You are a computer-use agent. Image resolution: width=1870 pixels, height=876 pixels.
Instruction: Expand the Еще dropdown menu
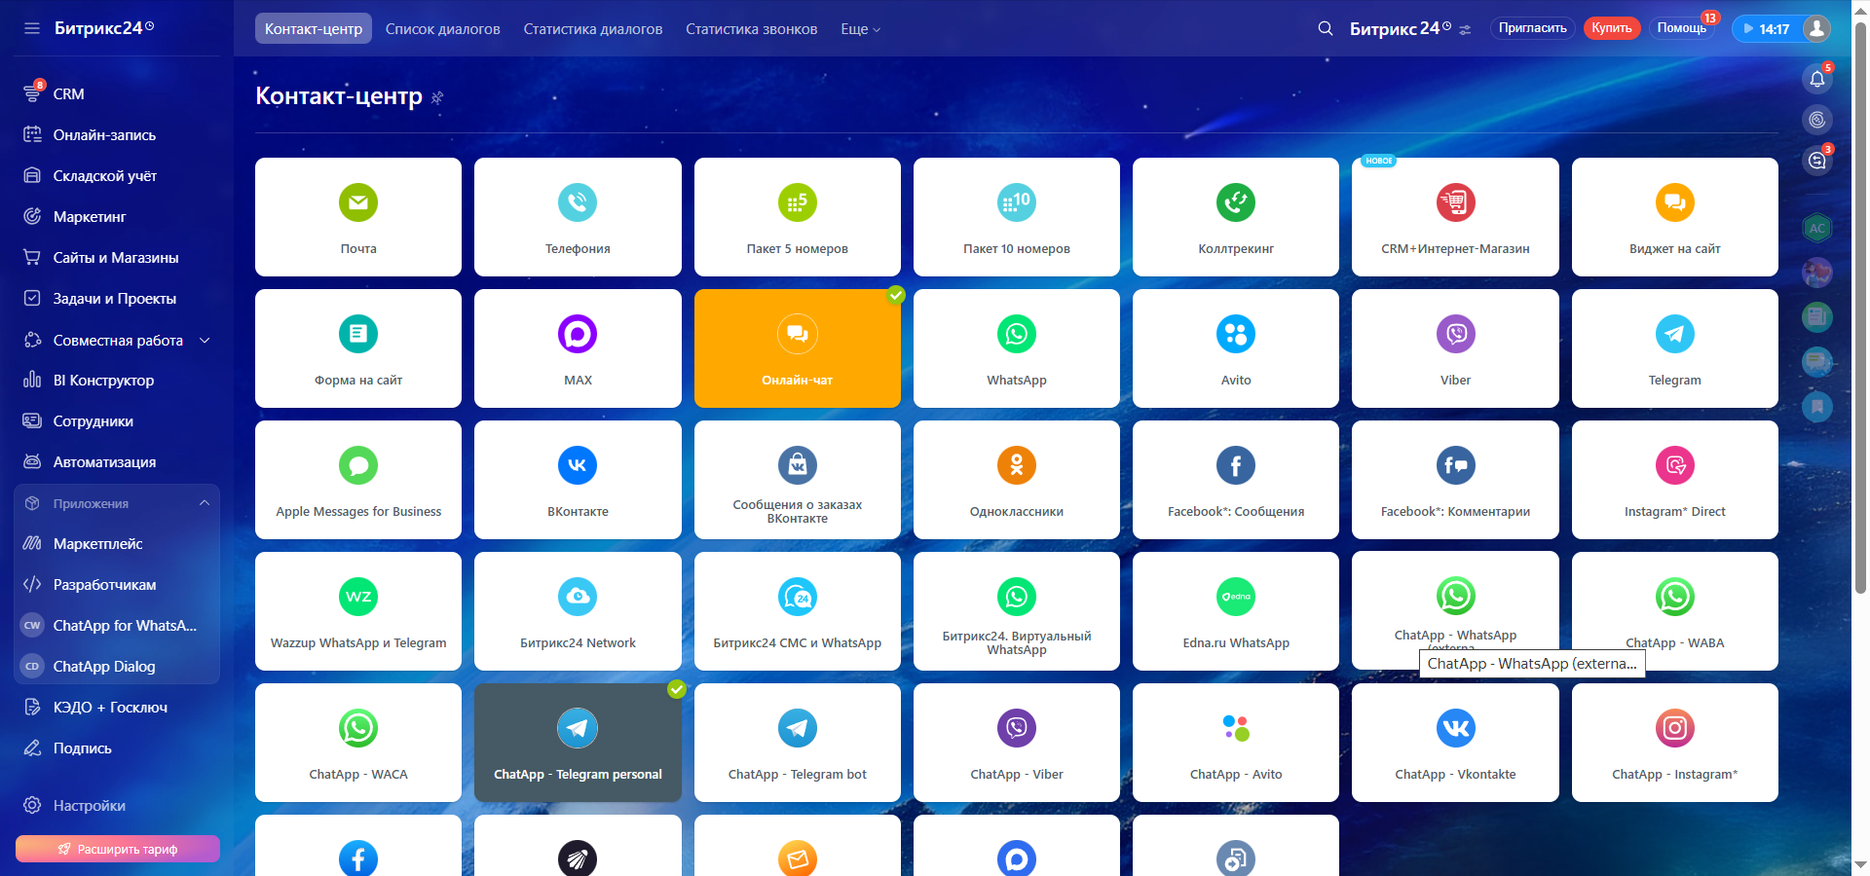pyautogui.click(x=860, y=29)
